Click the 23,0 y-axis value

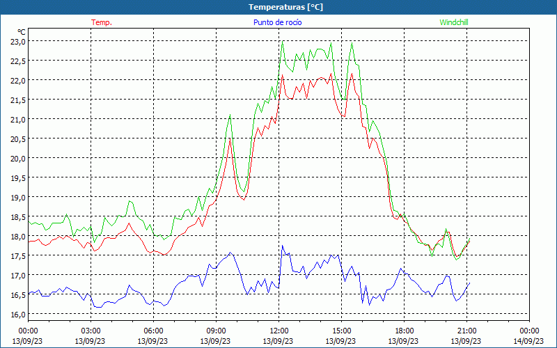coord(18,41)
